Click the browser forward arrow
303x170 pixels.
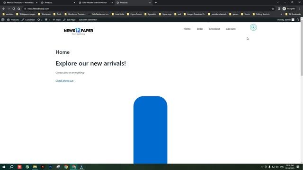pyautogui.click(x=9, y=8)
